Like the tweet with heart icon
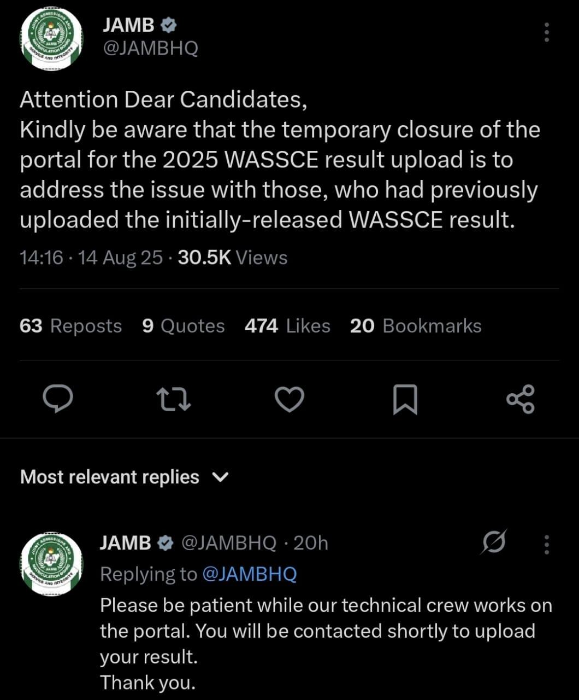579x700 pixels. click(289, 399)
